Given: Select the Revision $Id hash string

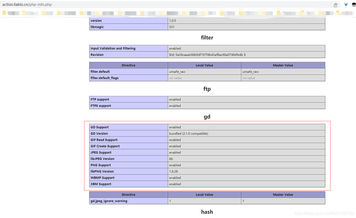Looking at the screenshot, I should click(207, 55).
